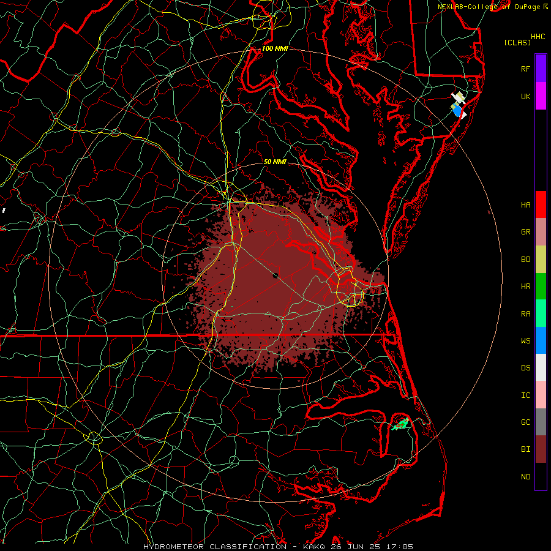Image resolution: width=551 pixels, height=551 pixels.
Task: Click the GC legend label
Action: 525,422
